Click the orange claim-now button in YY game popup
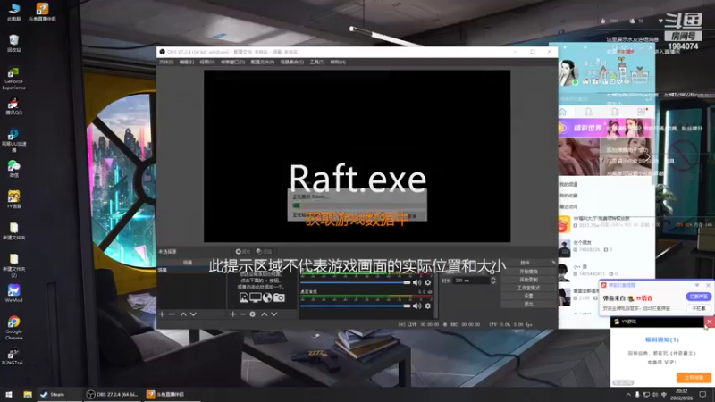 (694, 378)
